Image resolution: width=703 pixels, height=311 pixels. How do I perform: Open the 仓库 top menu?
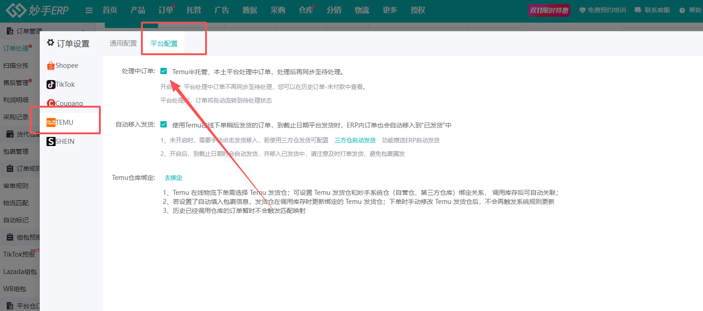tap(306, 10)
